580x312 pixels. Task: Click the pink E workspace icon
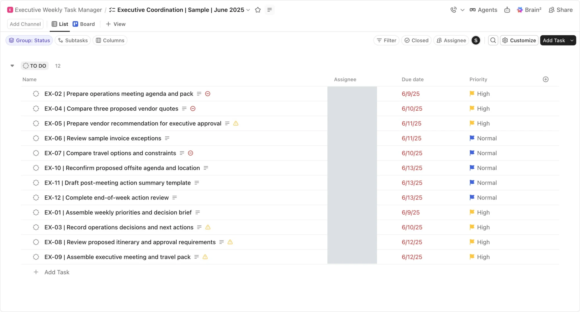(x=10, y=10)
